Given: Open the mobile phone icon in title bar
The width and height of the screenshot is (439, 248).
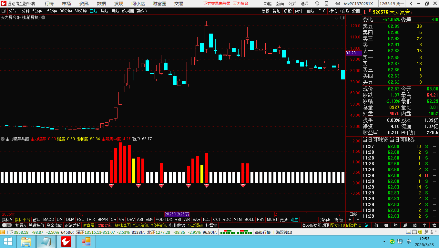Looking at the screenshot, I should click(327, 4).
